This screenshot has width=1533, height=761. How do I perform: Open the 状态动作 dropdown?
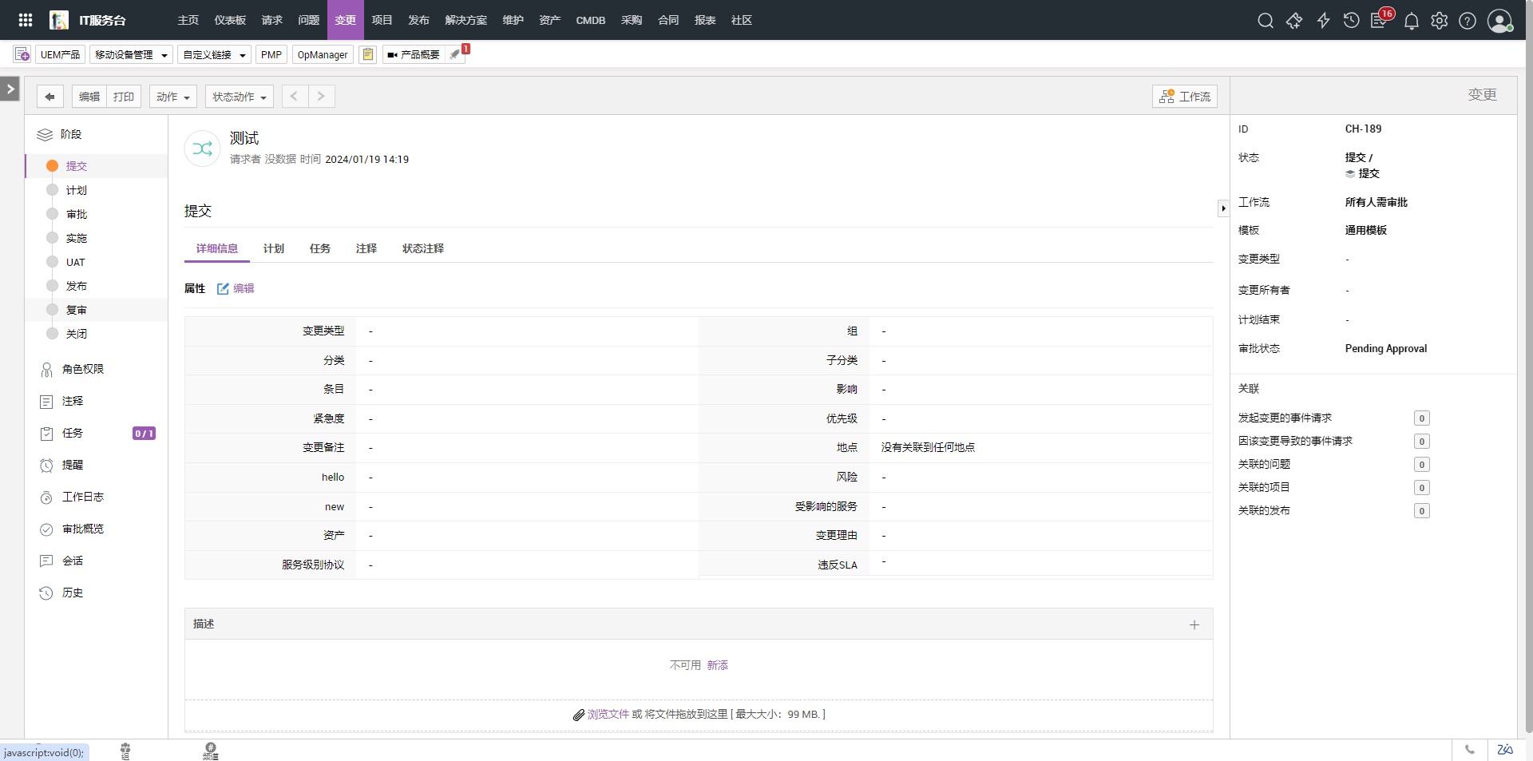(x=239, y=97)
